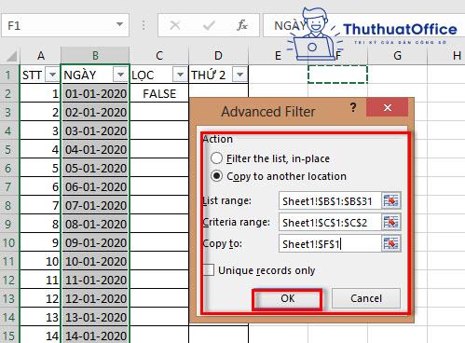Click Cancel in Advanced Filter dialog
This screenshot has width=465, height=343.
click(366, 298)
